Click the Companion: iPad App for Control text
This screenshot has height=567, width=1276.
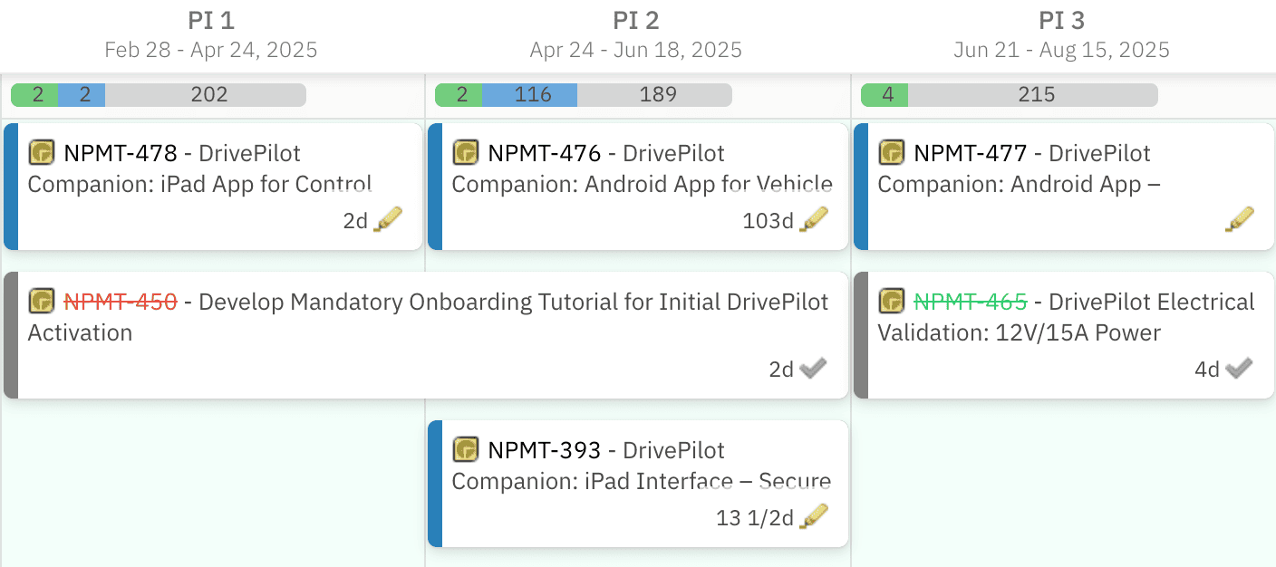199,184
